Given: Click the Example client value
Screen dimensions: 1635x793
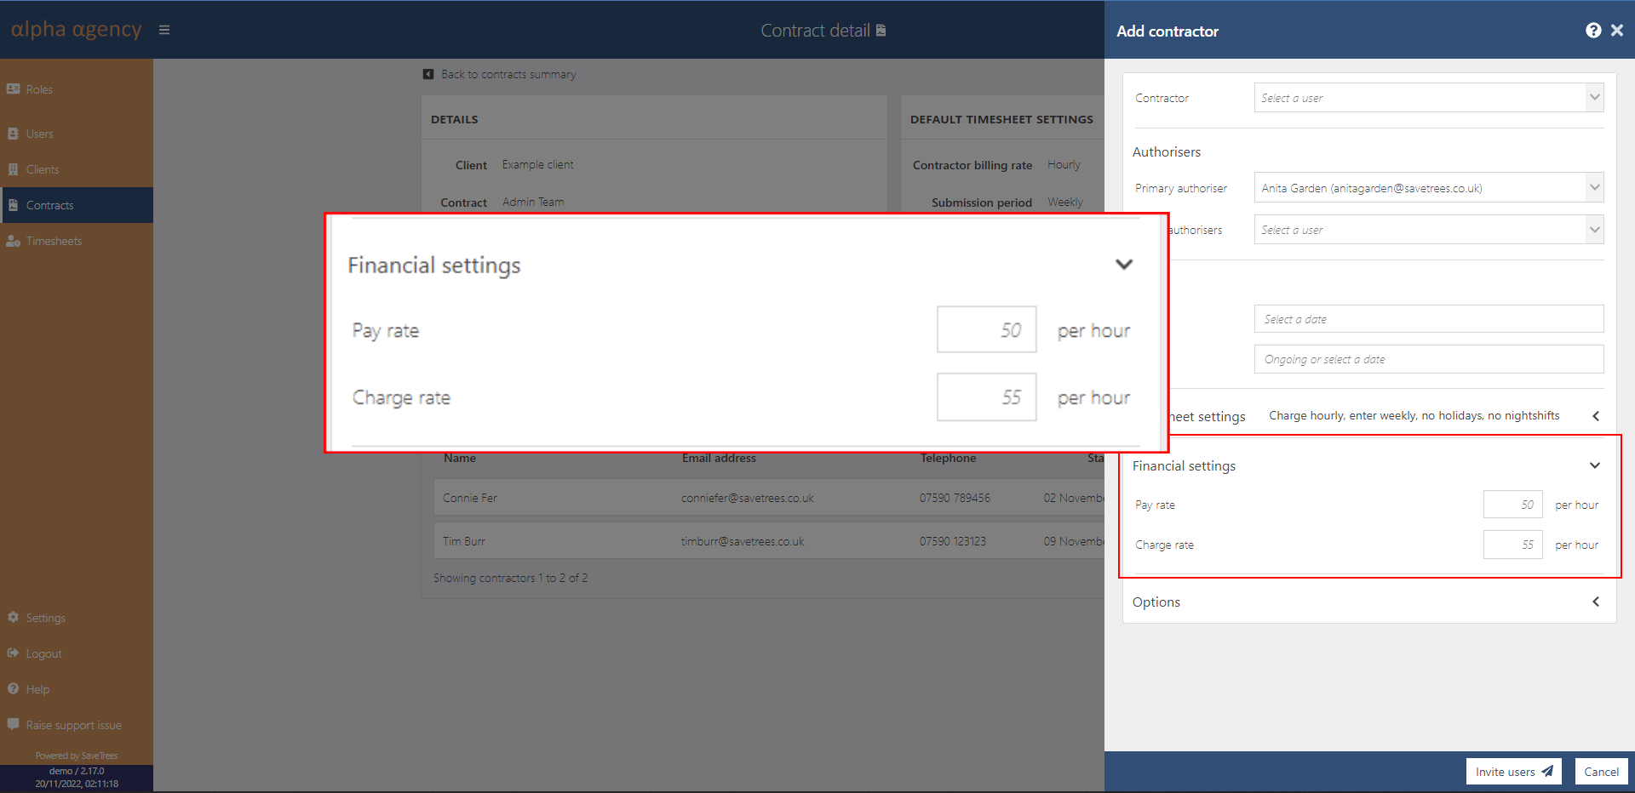Looking at the screenshot, I should point(537,164).
